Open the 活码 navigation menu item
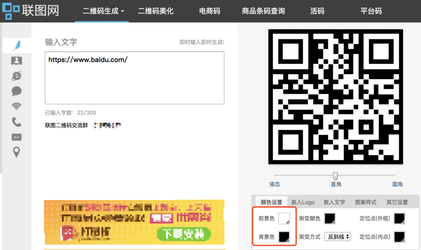421x250 pixels. (317, 11)
